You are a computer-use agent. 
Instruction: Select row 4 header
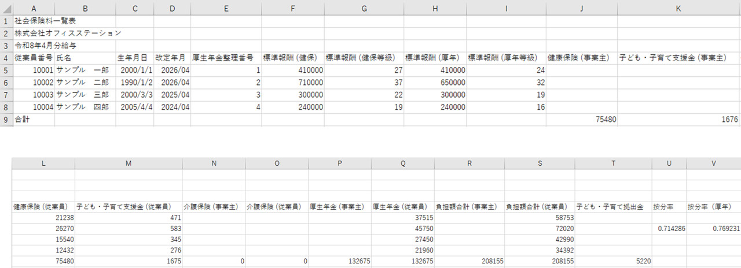pyautogui.click(x=6, y=58)
